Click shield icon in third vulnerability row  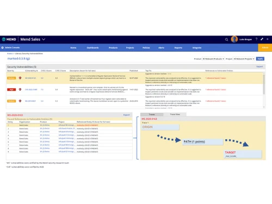20,101
